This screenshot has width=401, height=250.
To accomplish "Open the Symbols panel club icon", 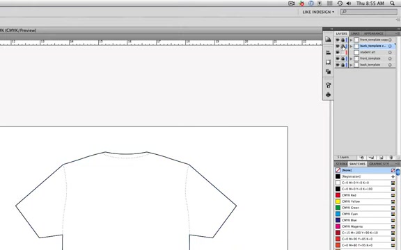I will coord(328,94).
